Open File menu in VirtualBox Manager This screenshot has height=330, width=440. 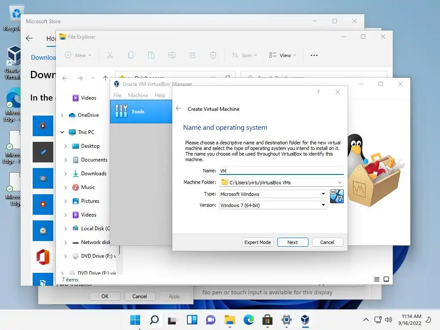(117, 95)
